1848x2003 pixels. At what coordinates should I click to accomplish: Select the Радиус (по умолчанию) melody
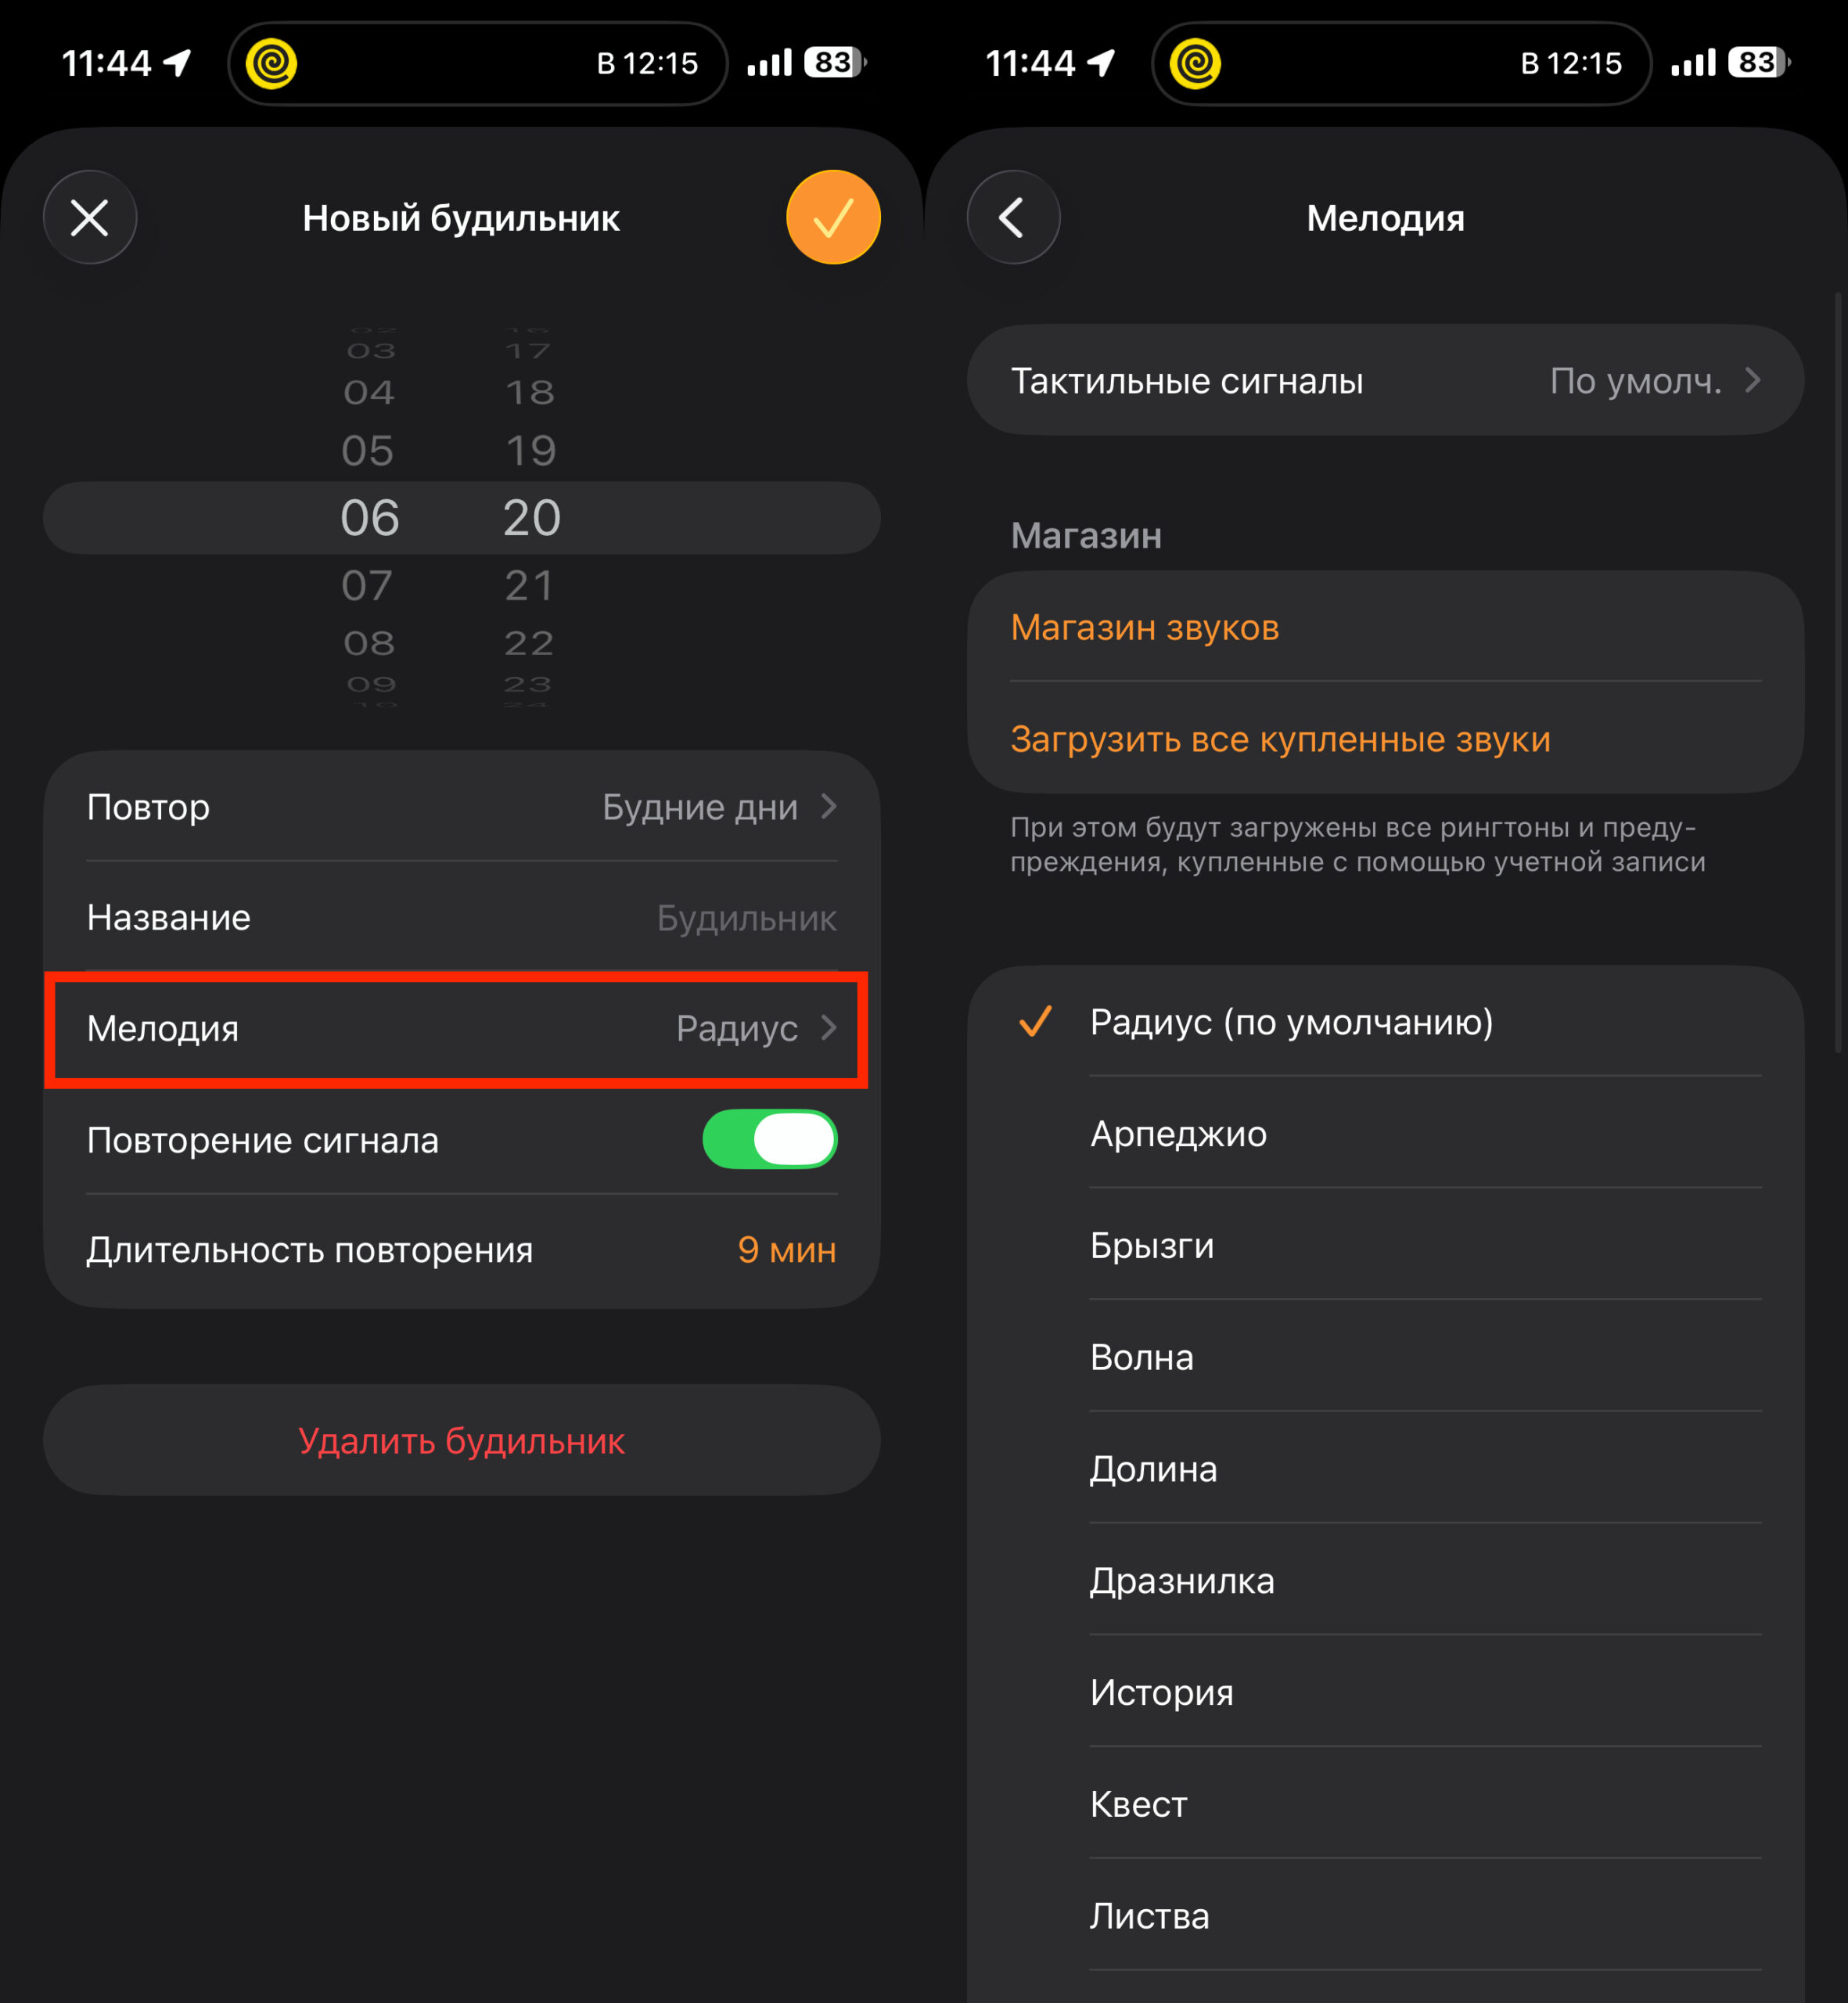pyautogui.click(x=1291, y=1022)
